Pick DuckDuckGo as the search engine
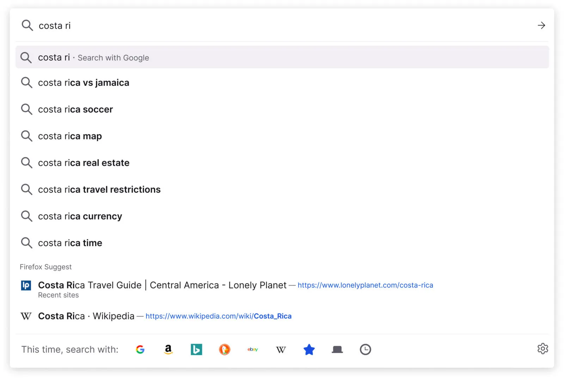564x379 pixels. point(225,349)
